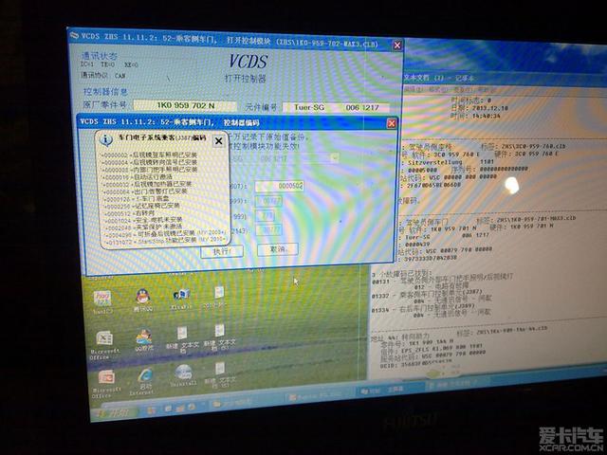Open the Microsoft Office Excel desktop icon

[x=104, y=339]
